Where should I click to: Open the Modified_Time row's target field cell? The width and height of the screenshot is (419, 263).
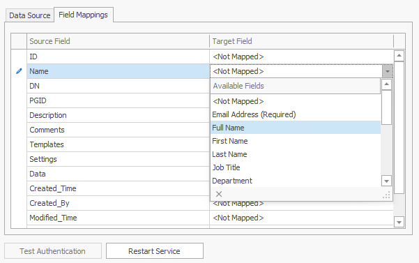pyautogui.click(x=301, y=218)
